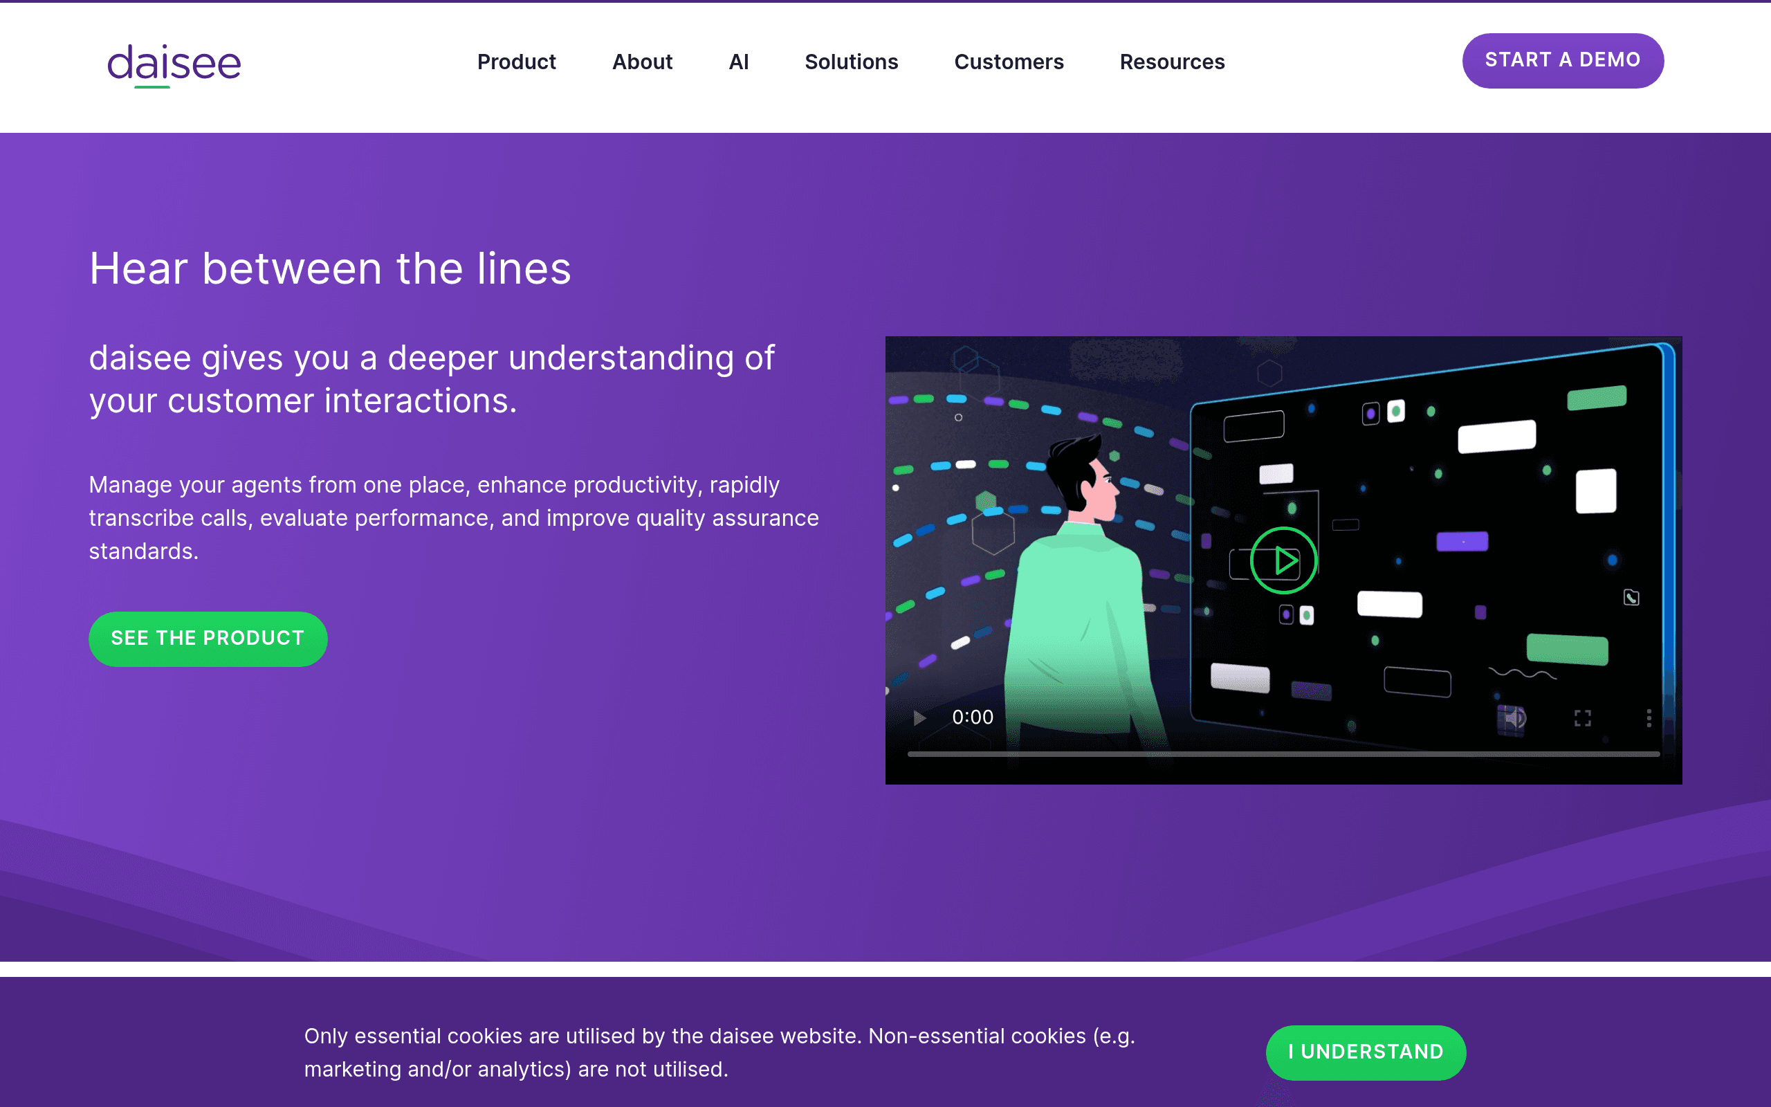The image size is (1771, 1107).
Task: Seek on the video progress bar
Action: tap(1283, 753)
